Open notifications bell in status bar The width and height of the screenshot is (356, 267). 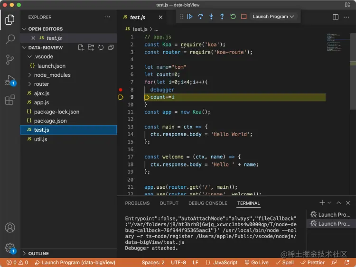[x=347, y=262]
